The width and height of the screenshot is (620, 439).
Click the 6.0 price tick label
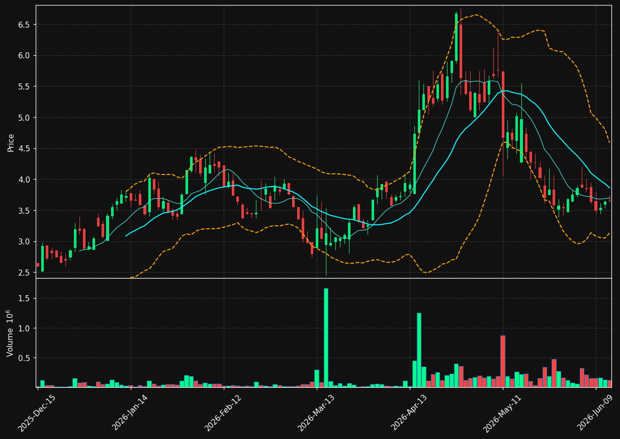(x=25, y=55)
